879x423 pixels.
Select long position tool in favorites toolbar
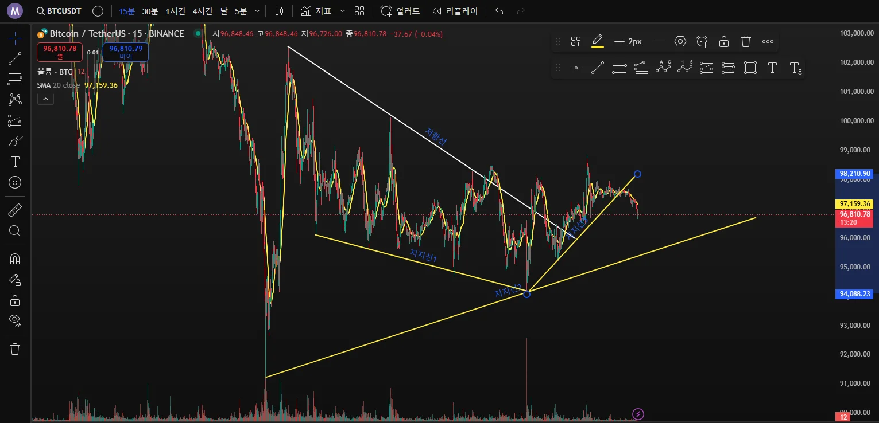tap(707, 68)
